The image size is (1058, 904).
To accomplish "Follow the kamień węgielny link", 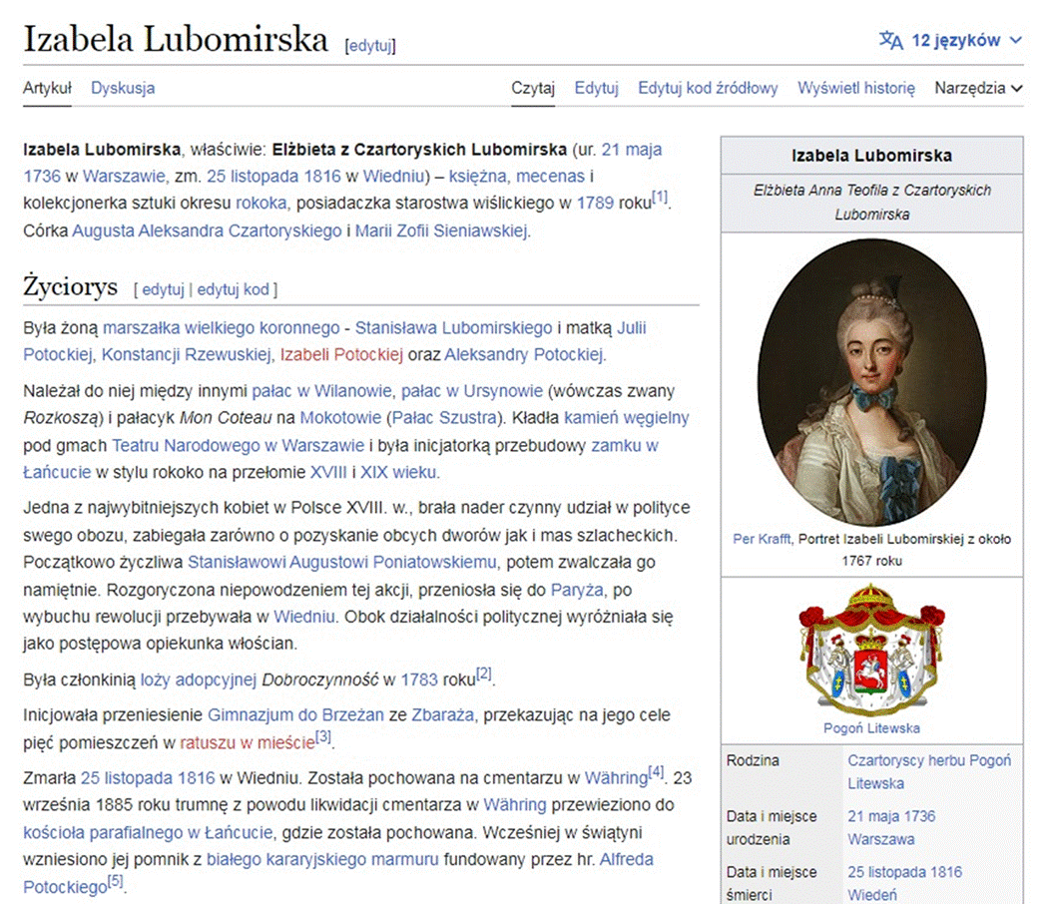I will pos(627,418).
